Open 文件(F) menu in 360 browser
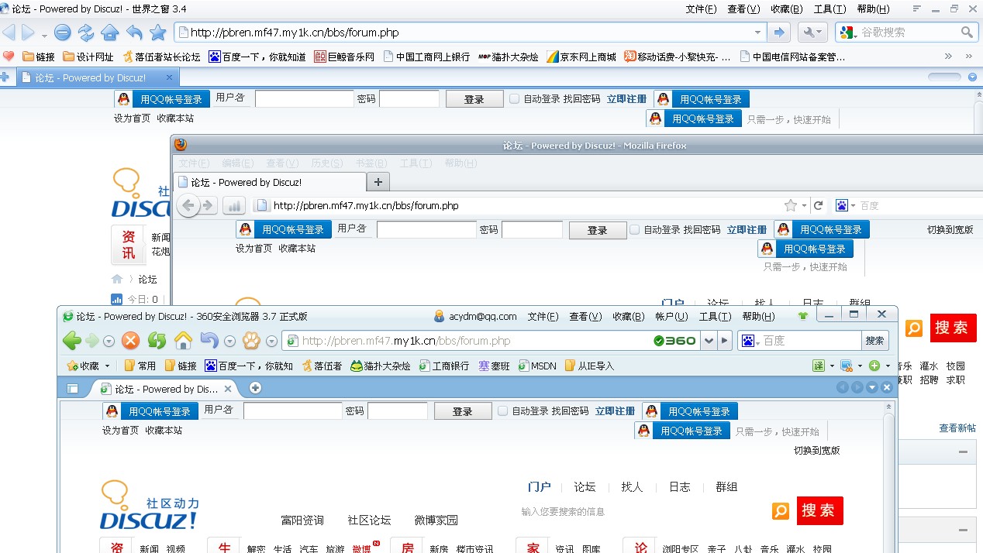This screenshot has width=983, height=553. [x=543, y=316]
